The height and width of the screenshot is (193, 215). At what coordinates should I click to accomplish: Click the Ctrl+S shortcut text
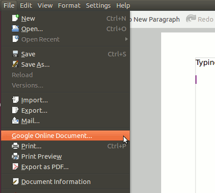tap(117, 54)
